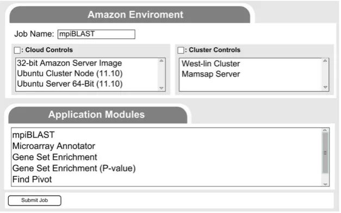Viewport: 341px width, 213px height.
Task: Click the Job Name input field
Action: click(97, 34)
